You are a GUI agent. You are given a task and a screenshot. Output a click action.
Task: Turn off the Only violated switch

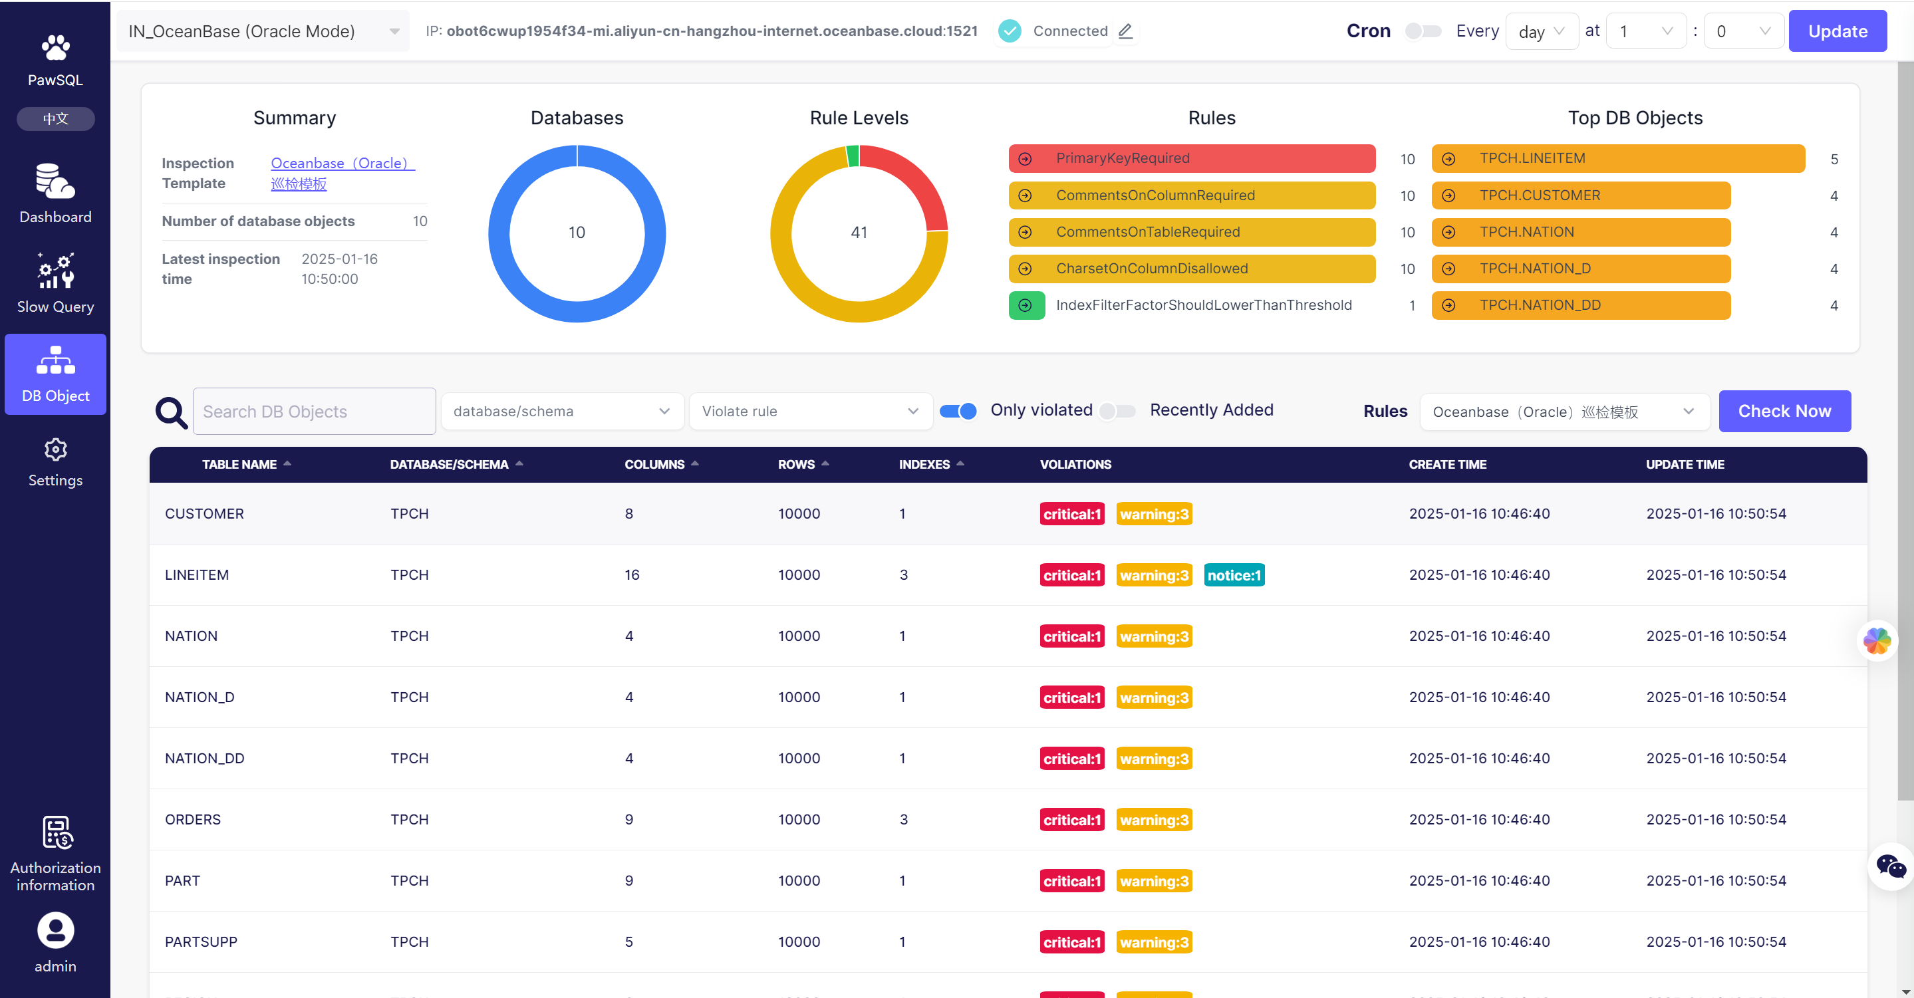coord(958,411)
